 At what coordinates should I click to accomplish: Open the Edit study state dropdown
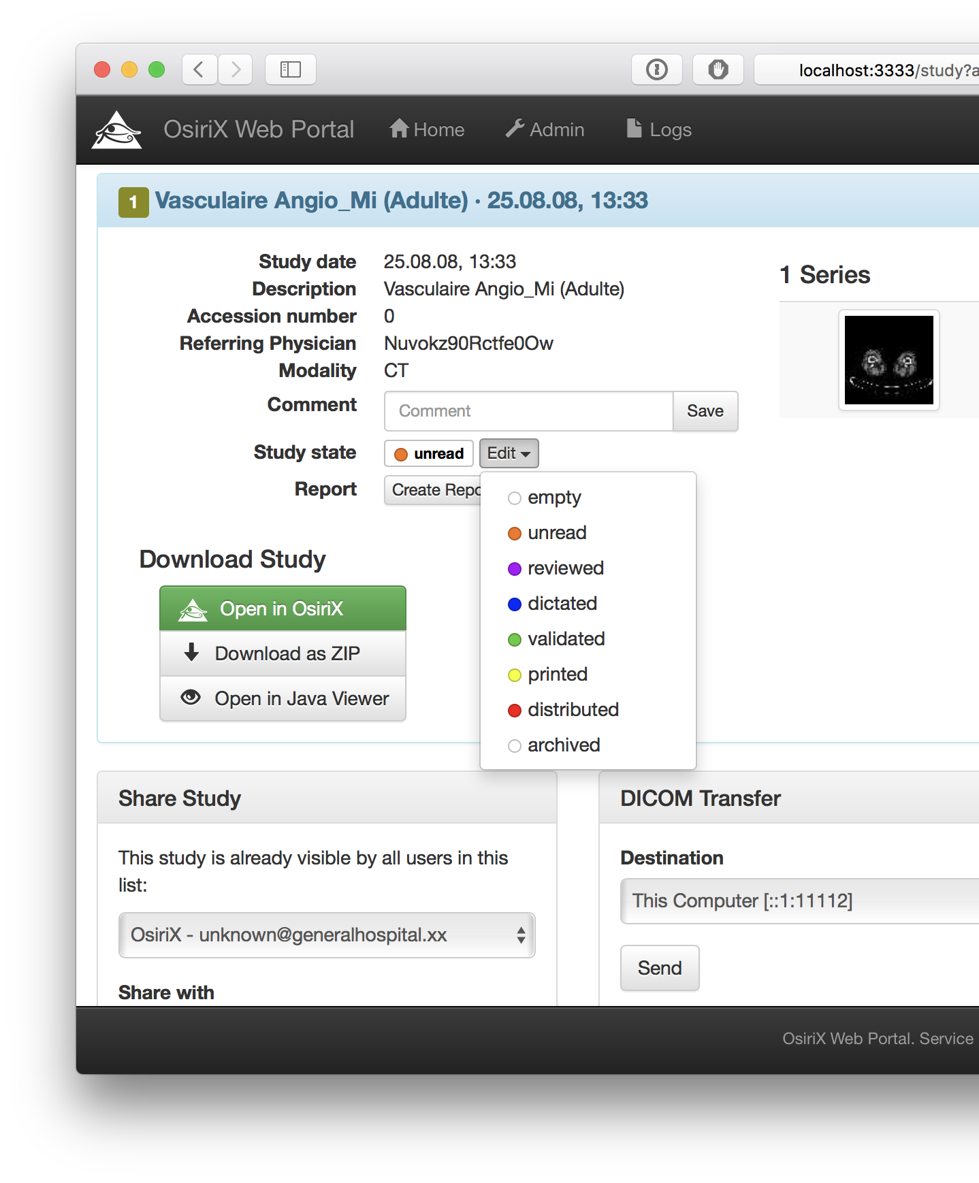point(509,453)
